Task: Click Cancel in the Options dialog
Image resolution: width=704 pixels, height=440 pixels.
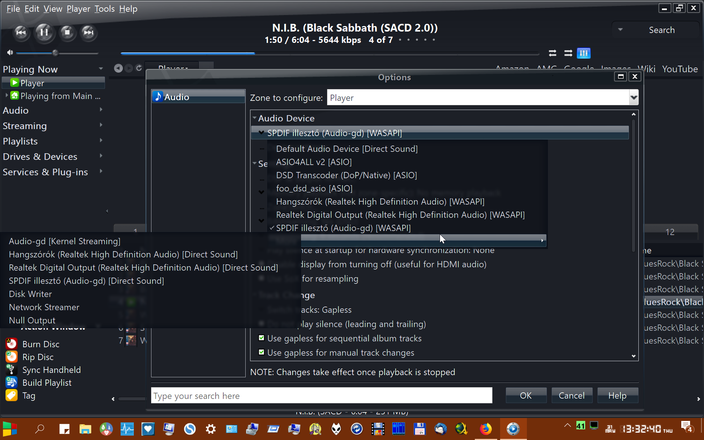Action: 572,395
